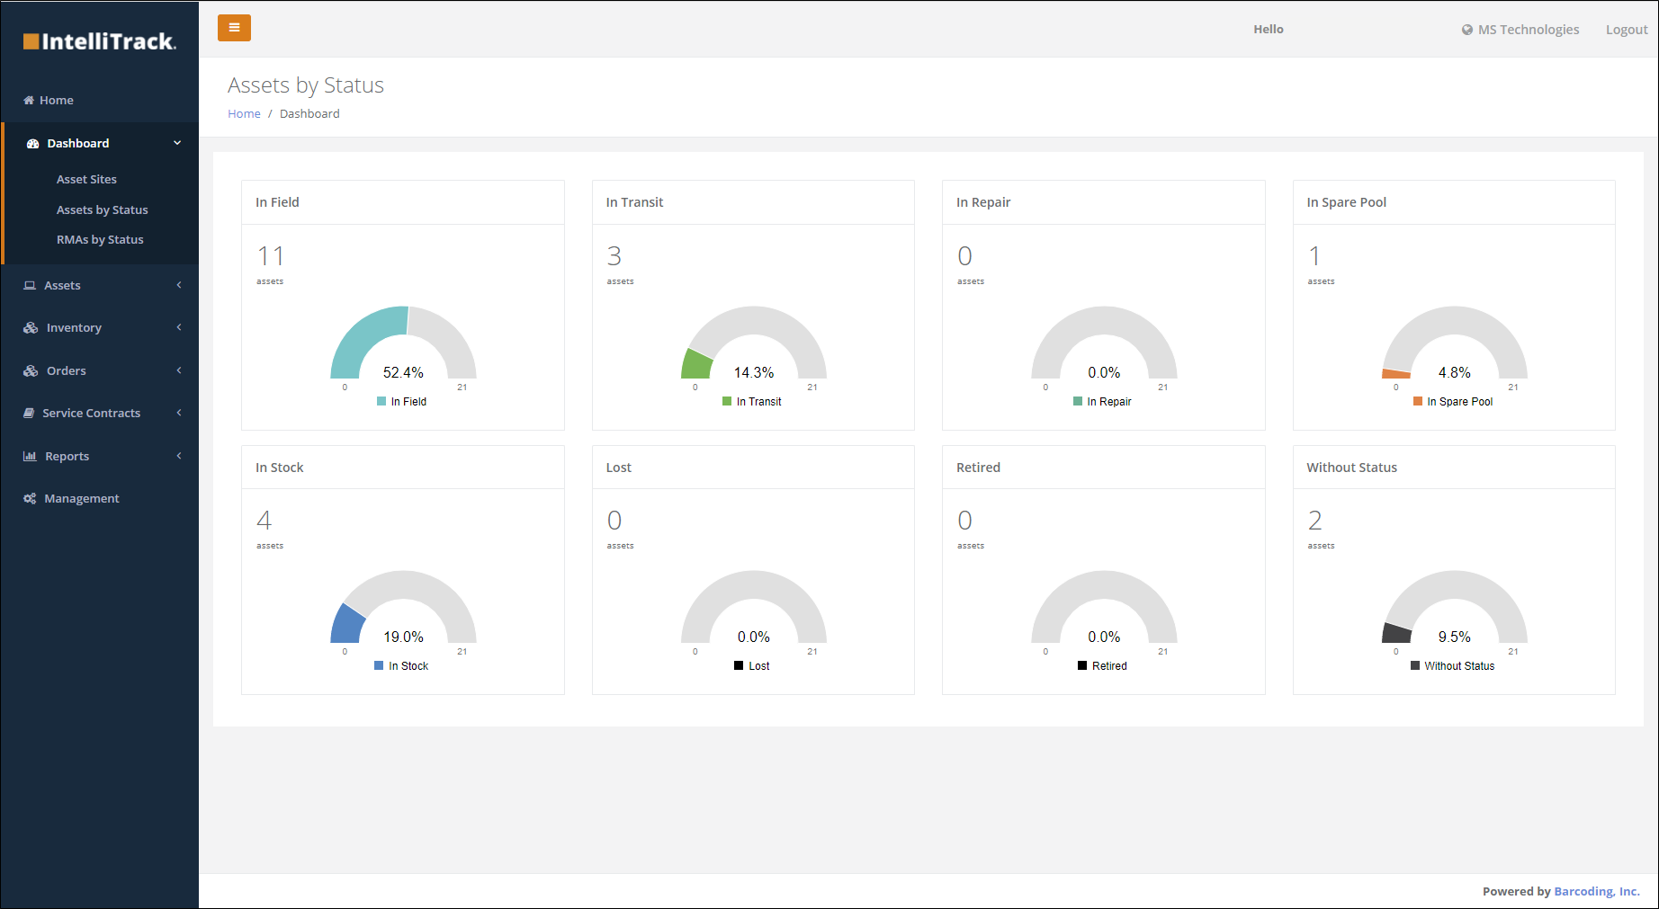Click the Reports bar chart icon
Viewport: 1659px width, 909px height.
[x=30, y=457]
